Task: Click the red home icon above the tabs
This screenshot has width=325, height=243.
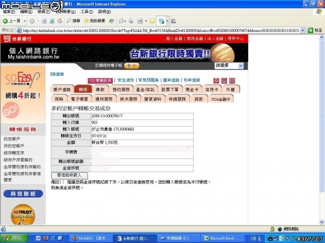Action: pos(224,80)
